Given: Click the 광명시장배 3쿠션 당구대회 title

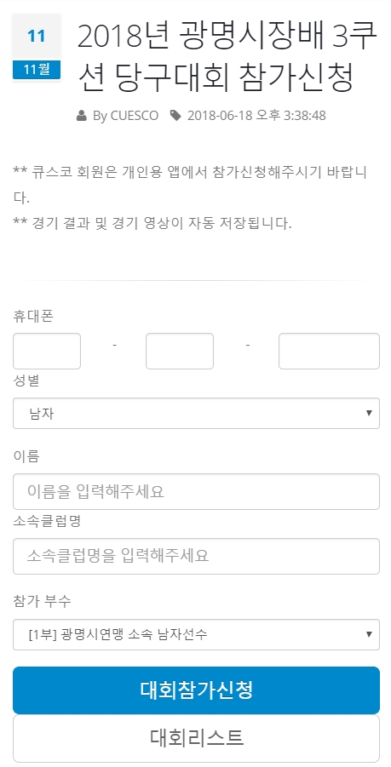Looking at the screenshot, I should (227, 58).
